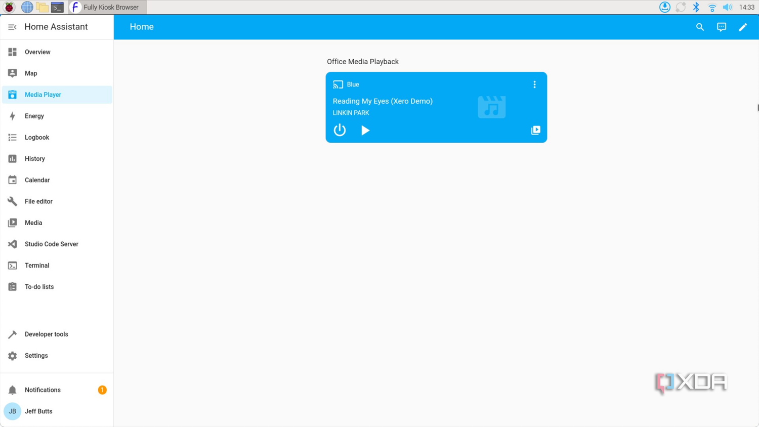Click the Reading My Eyes song title
This screenshot has height=427, width=759.
pyautogui.click(x=383, y=101)
